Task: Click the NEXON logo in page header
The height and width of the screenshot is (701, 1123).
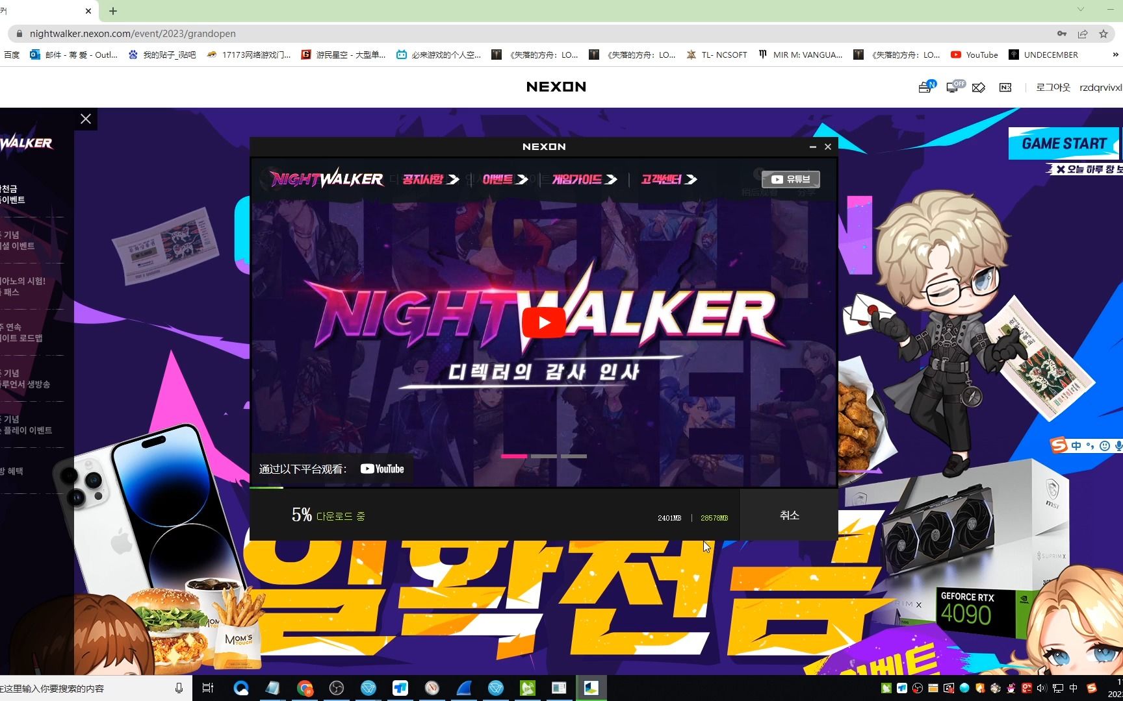Action: click(556, 86)
